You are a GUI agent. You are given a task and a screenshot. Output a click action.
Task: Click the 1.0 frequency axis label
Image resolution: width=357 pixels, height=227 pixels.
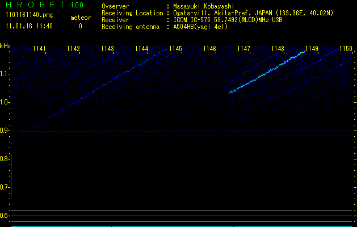[4, 102]
